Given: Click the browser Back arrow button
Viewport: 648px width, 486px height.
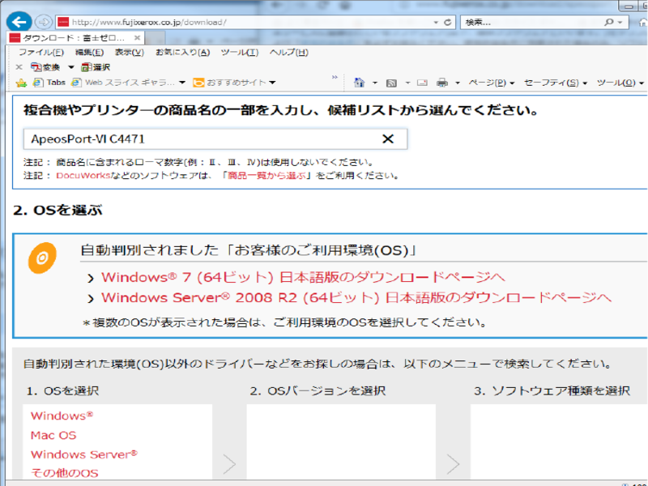Looking at the screenshot, I should (x=19, y=22).
